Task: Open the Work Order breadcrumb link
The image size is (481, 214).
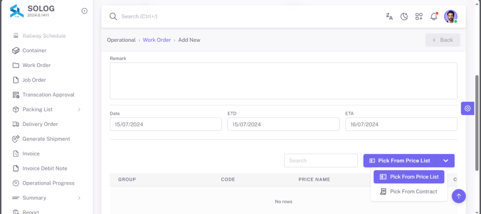Action: (157, 40)
